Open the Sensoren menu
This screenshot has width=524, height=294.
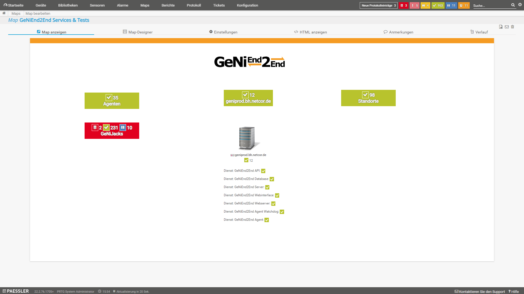[x=97, y=5]
